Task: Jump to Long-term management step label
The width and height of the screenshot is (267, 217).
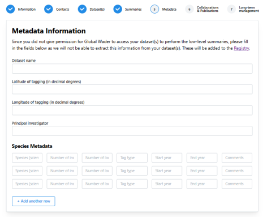Action: click(249, 9)
